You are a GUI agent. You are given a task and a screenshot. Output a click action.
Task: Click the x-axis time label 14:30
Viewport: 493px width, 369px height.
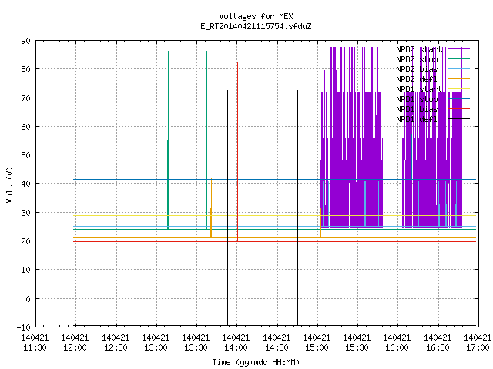point(277,348)
